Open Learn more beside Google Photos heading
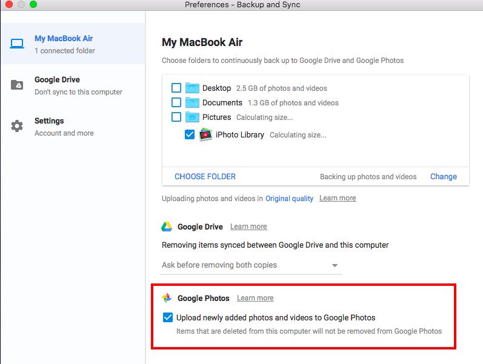The width and height of the screenshot is (483, 364). point(255,298)
